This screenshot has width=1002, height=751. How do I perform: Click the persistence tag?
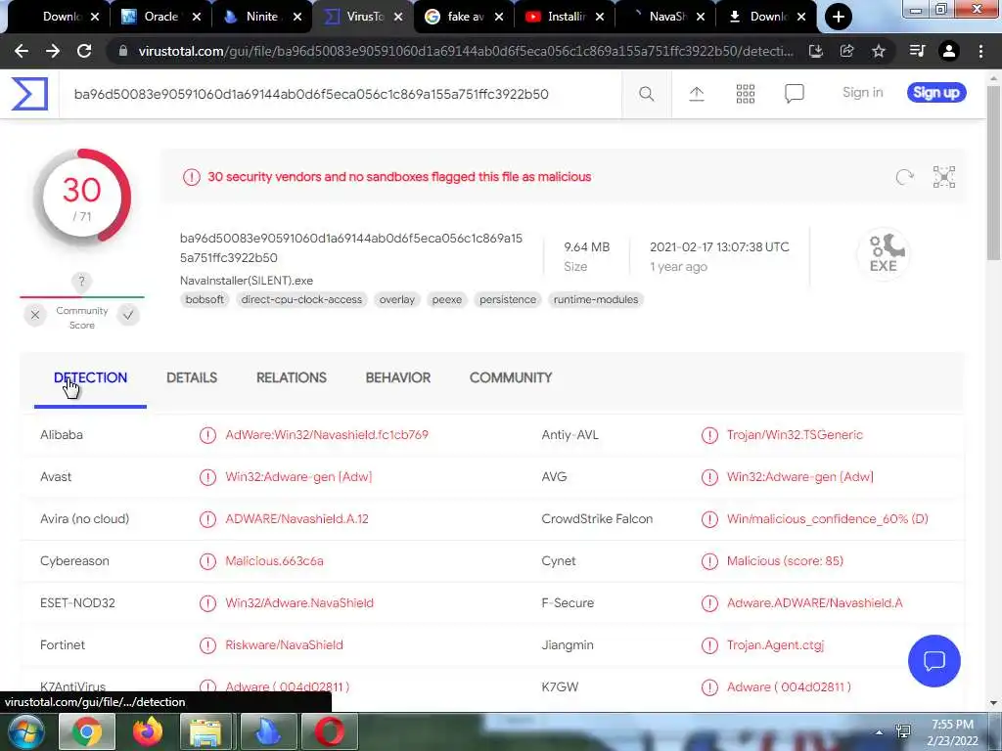pyautogui.click(x=508, y=299)
